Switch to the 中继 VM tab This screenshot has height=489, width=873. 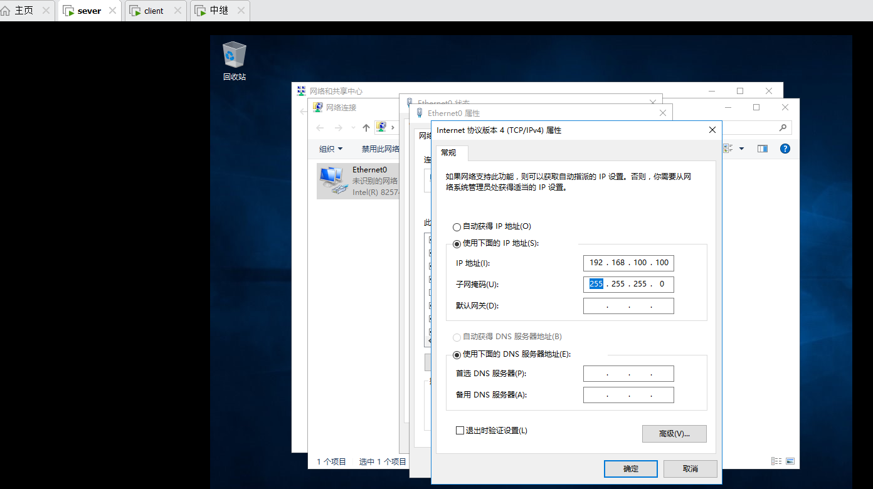(x=220, y=11)
